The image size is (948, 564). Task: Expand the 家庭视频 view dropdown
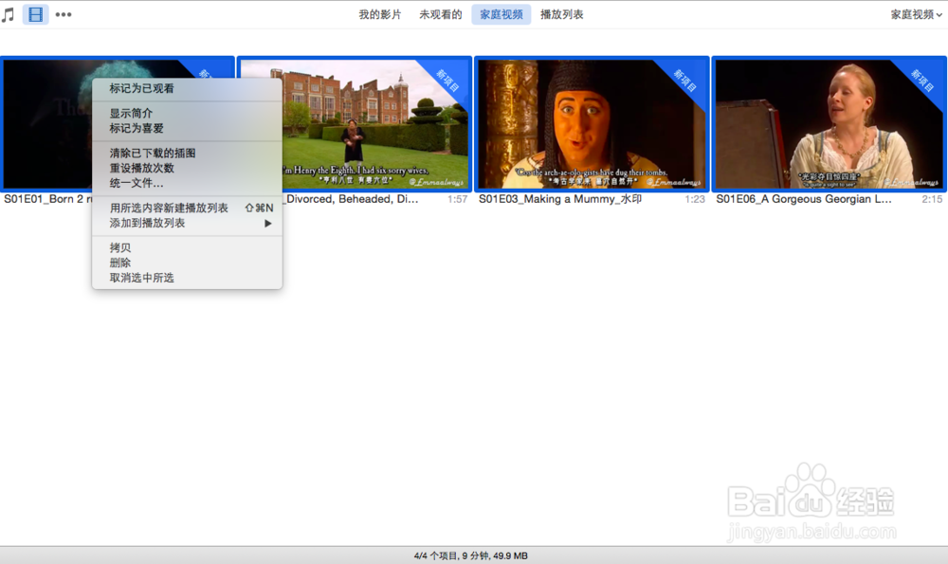click(x=916, y=14)
